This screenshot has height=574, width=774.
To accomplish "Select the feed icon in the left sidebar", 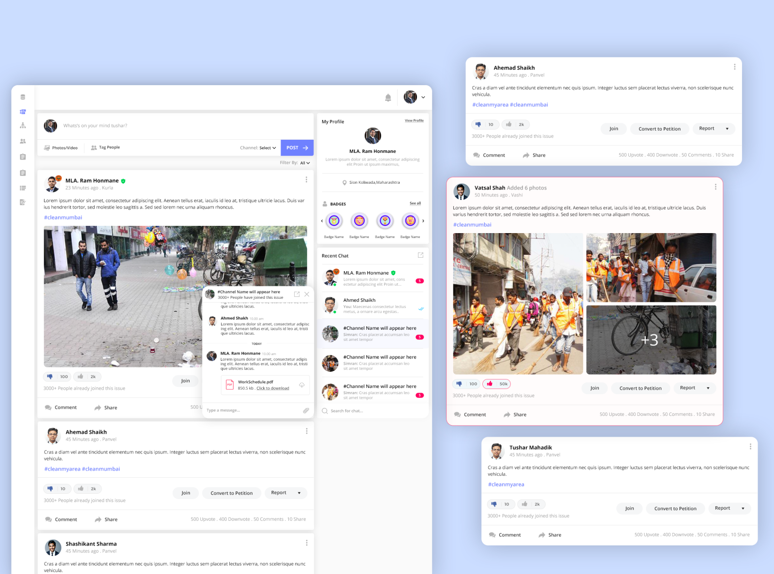I will tap(22, 111).
